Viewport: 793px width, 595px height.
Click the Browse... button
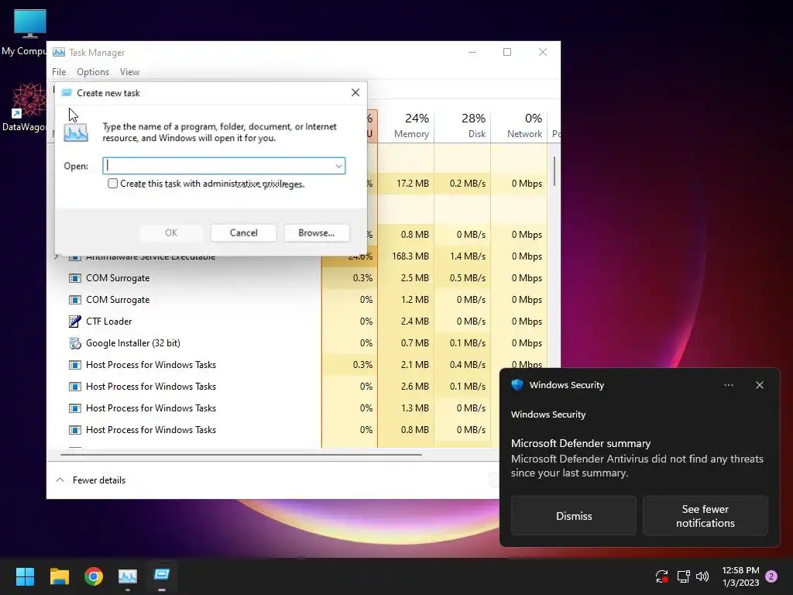pos(317,232)
